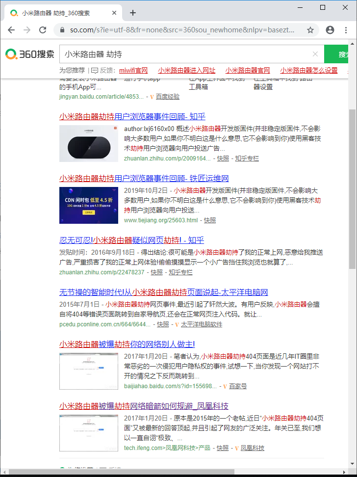Reload the current page
The image size is (357, 477).
[x=43, y=30]
